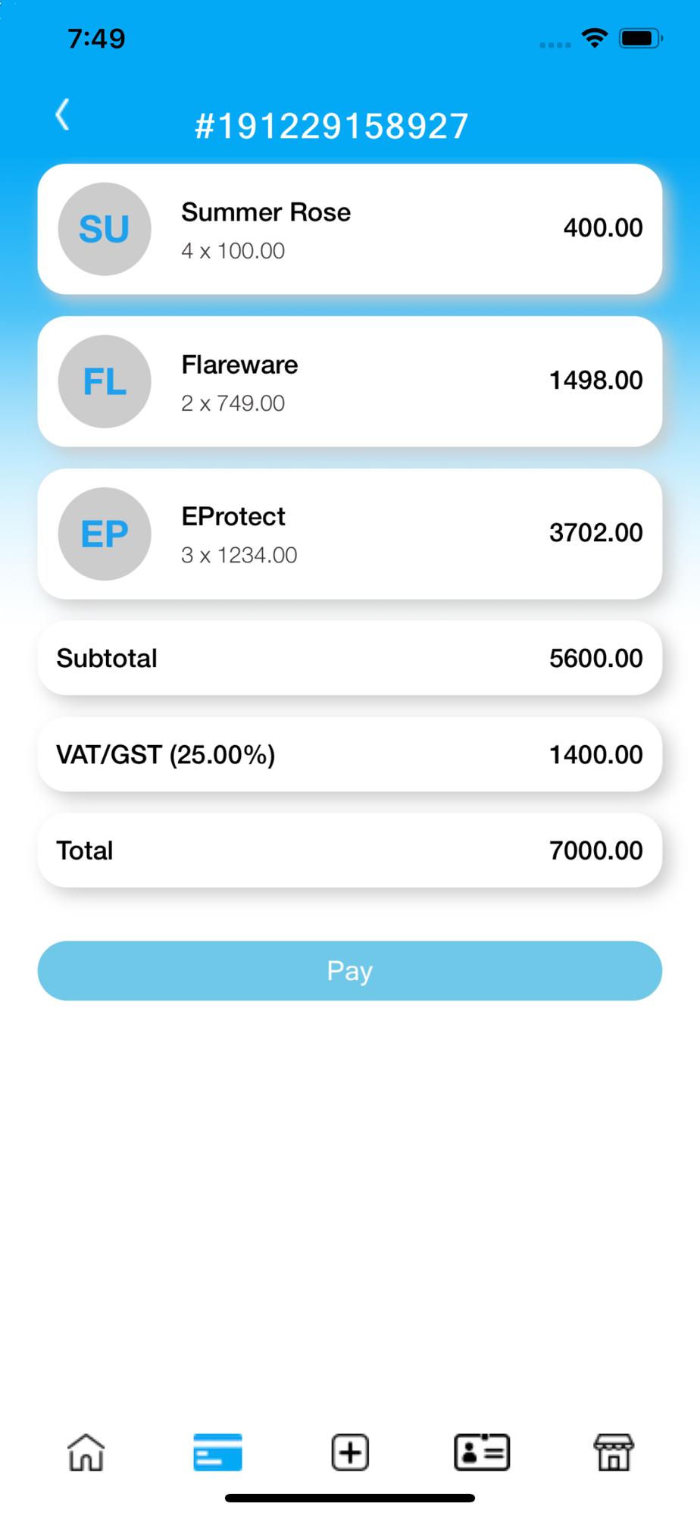700x1516 pixels.
Task: Tap the Wi-Fi status icon
Action: tap(595, 38)
